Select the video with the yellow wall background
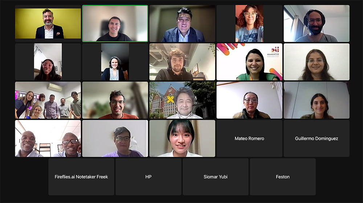 [48, 23]
